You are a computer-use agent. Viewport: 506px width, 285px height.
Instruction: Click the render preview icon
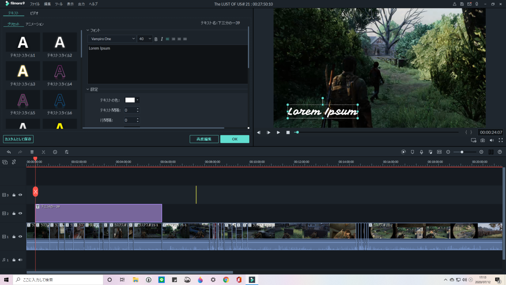tap(404, 152)
